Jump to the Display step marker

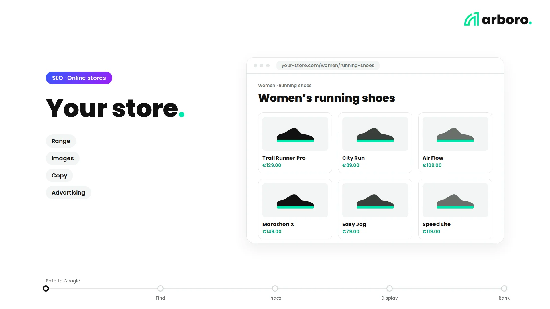point(390,288)
